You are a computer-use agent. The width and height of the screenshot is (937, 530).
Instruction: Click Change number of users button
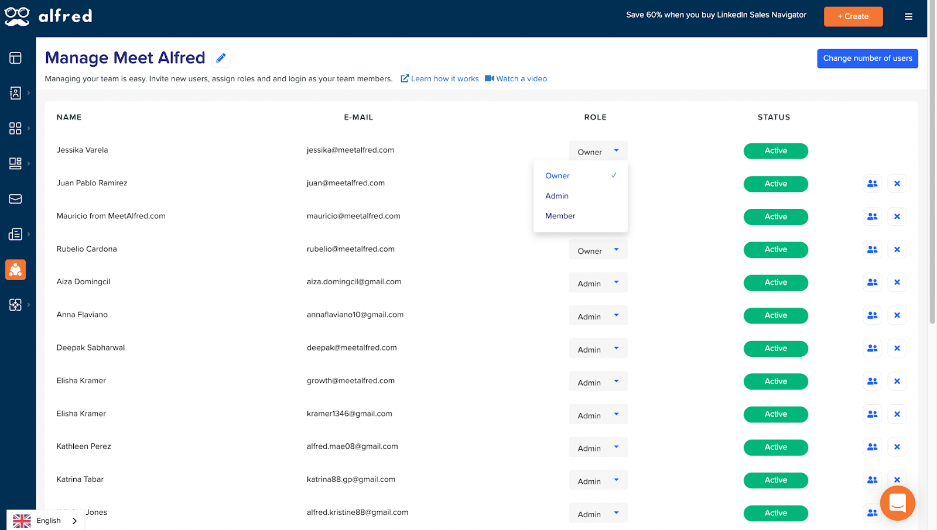[x=867, y=58]
